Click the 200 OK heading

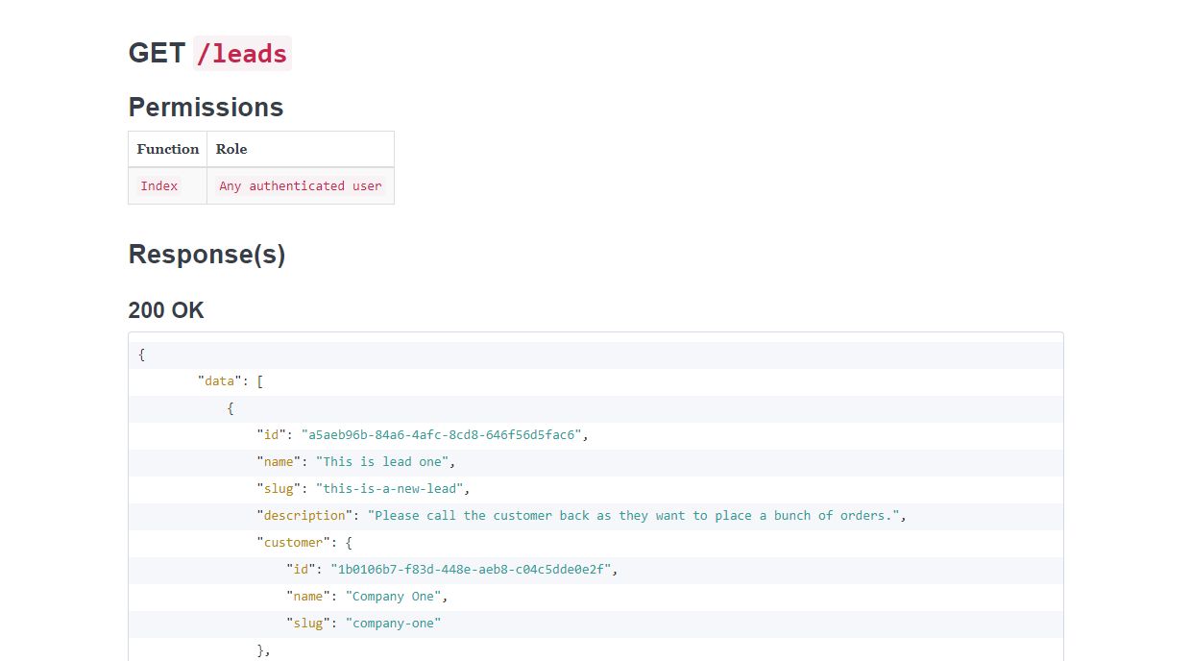pos(166,310)
